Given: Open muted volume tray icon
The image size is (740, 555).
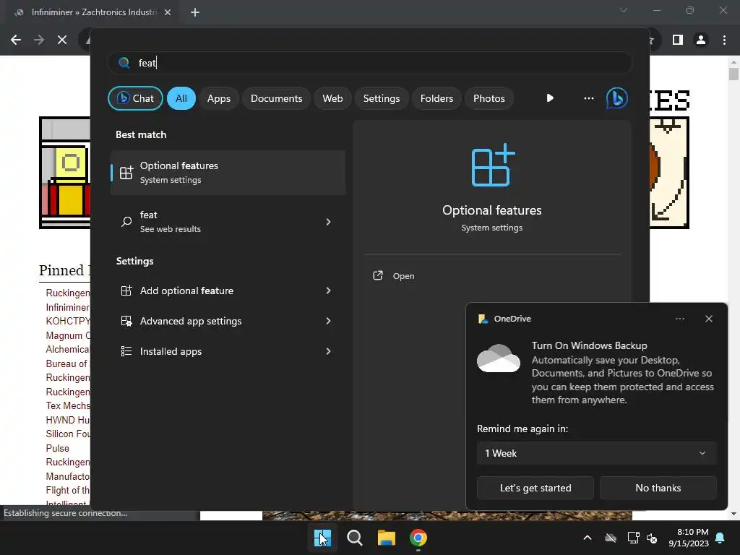Looking at the screenshot, I should point(653,538).
